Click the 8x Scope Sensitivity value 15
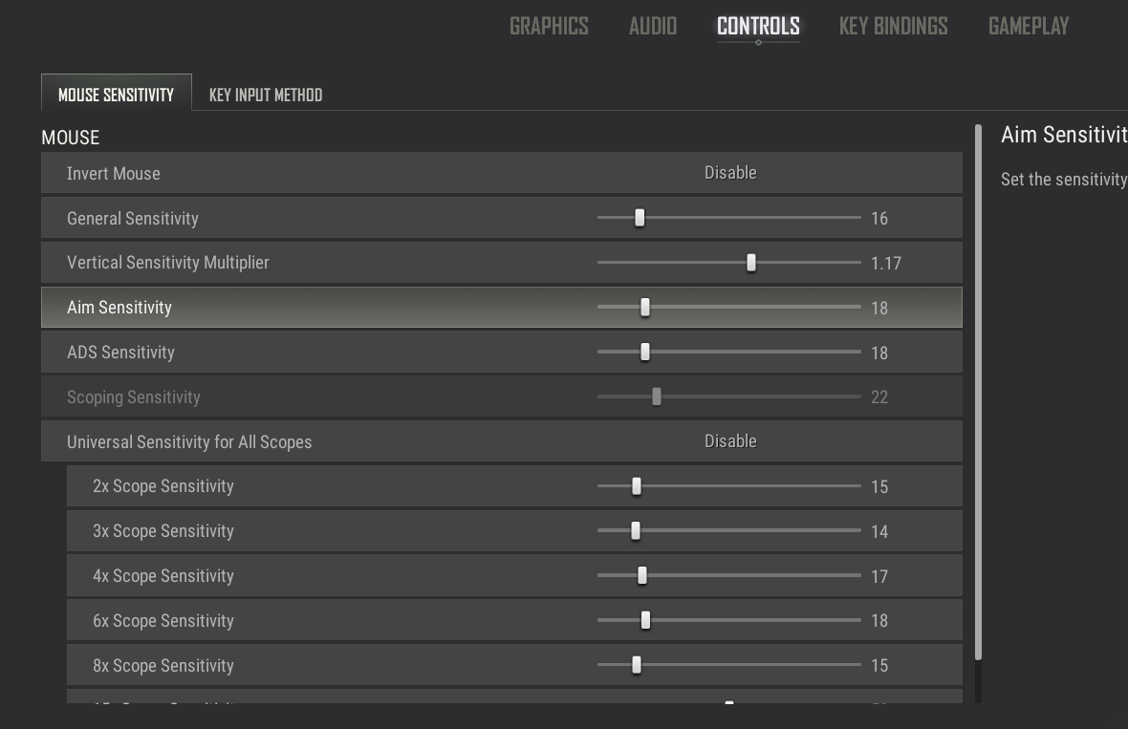Viewport: 1128px width, 729px height. (879, 666)
